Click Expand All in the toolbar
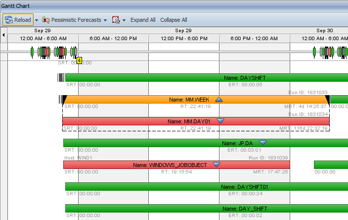348x220 pixels. click(x=143, y=20)
